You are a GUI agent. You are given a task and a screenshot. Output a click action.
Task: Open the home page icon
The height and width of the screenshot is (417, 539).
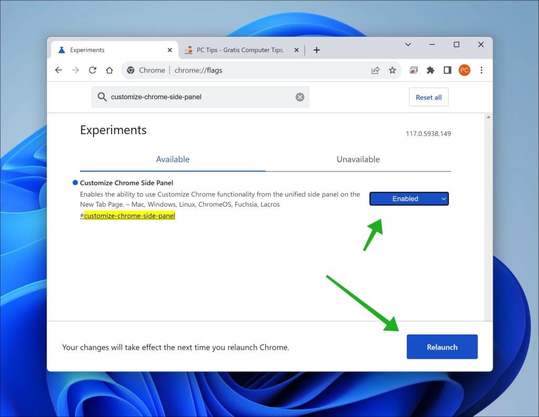[109, 70]
